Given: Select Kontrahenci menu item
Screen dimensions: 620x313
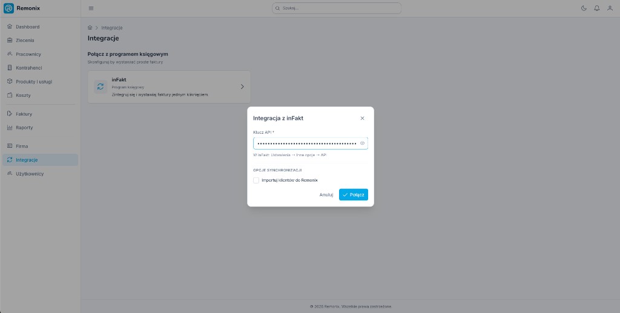Looking at the screenshot, I should [41, 68].
